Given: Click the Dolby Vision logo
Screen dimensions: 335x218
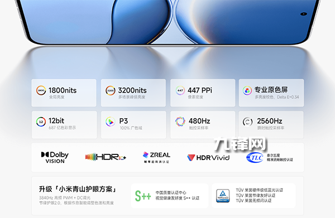Looking at the screenshot, I should [55, 157].
